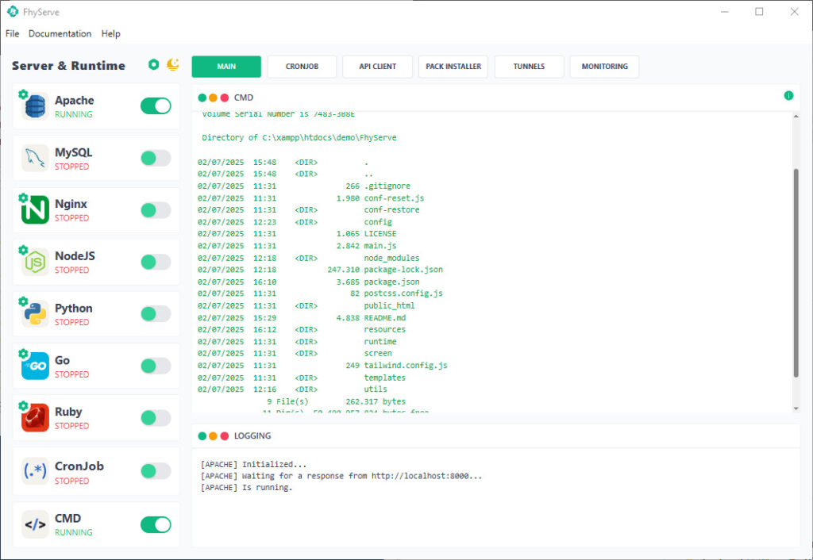Screen dimensions: 813x560
Task: Click the package.json line in CMD output
Action: pyautogui.click(x=309, y=282)
